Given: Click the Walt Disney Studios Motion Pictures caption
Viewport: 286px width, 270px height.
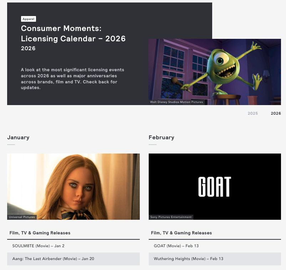Looking at the screenshot, I should point(177,102).
